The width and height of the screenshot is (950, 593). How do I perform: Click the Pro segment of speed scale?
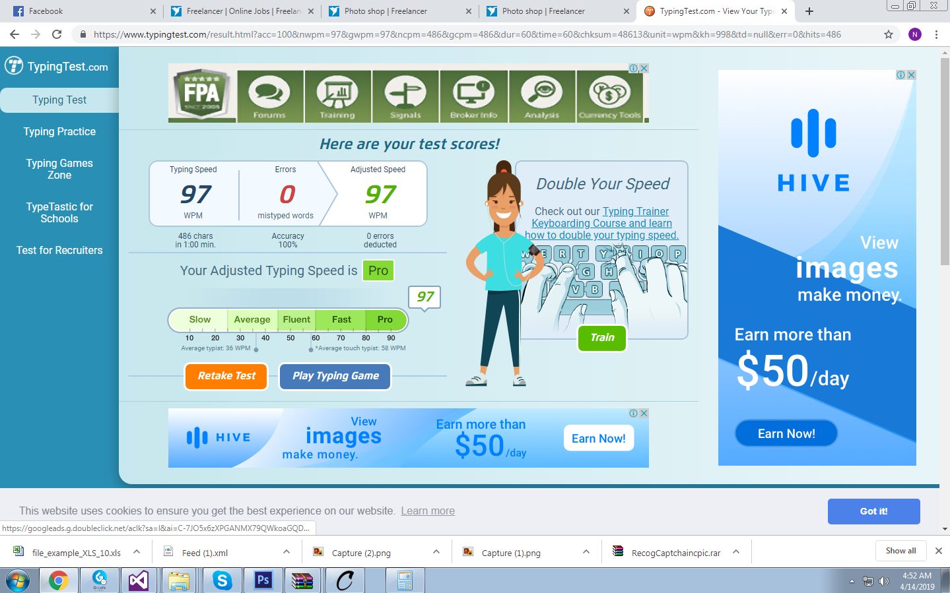click(385, 320)
